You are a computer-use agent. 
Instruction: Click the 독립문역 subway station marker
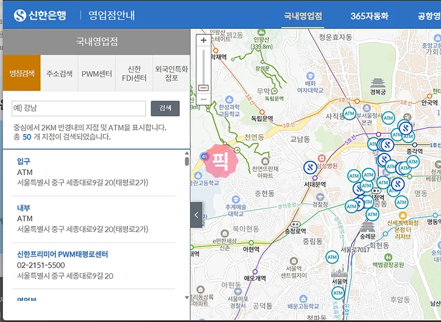click(x=262, y=112)
